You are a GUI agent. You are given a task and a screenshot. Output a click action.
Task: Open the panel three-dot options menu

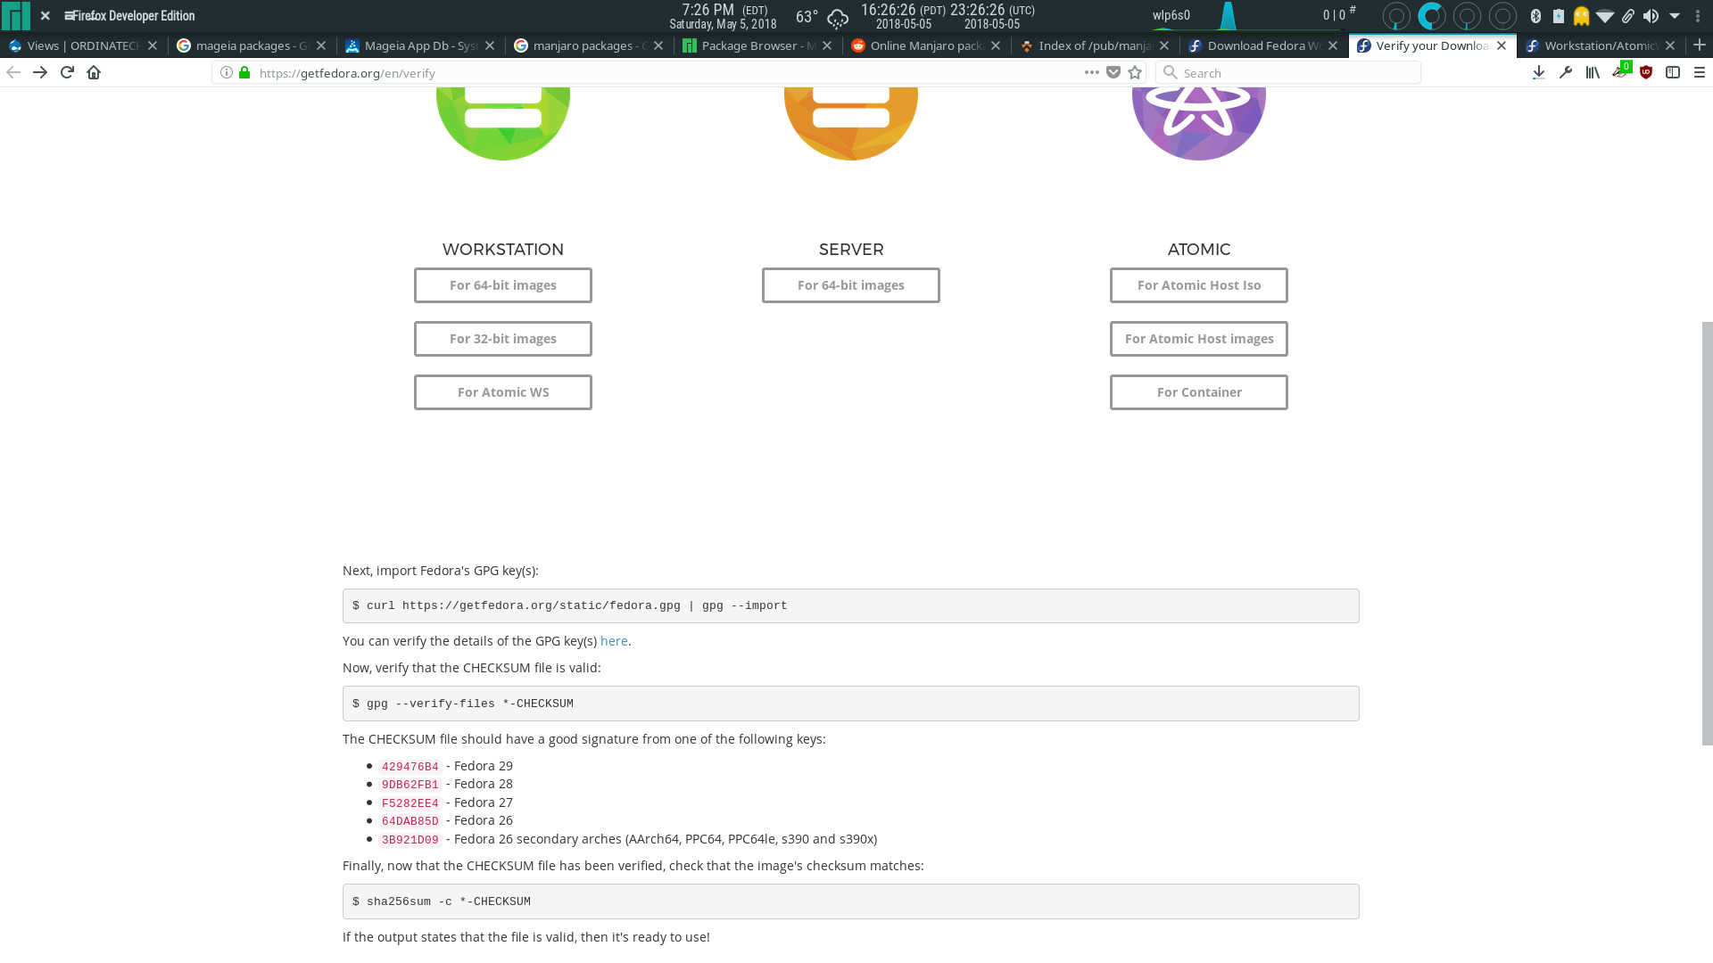[x=1698, y=16]
